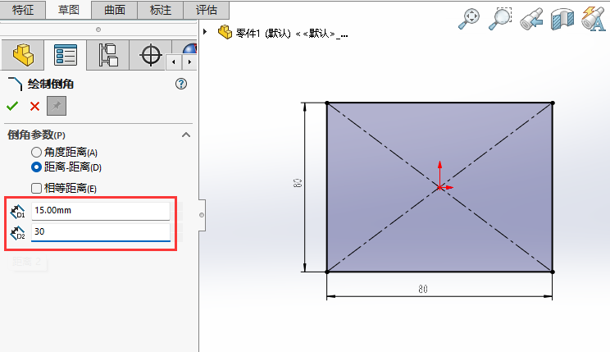Click Zoom to Fit icon
610x352 pixels.
tap(469, 18)
